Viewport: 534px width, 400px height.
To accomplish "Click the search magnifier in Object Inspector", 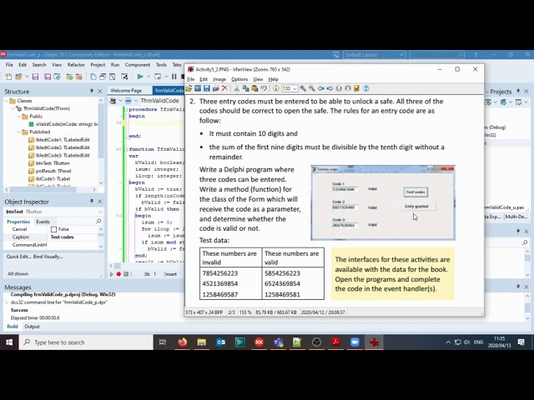I will pyautogui.click(x=98, y=222).
